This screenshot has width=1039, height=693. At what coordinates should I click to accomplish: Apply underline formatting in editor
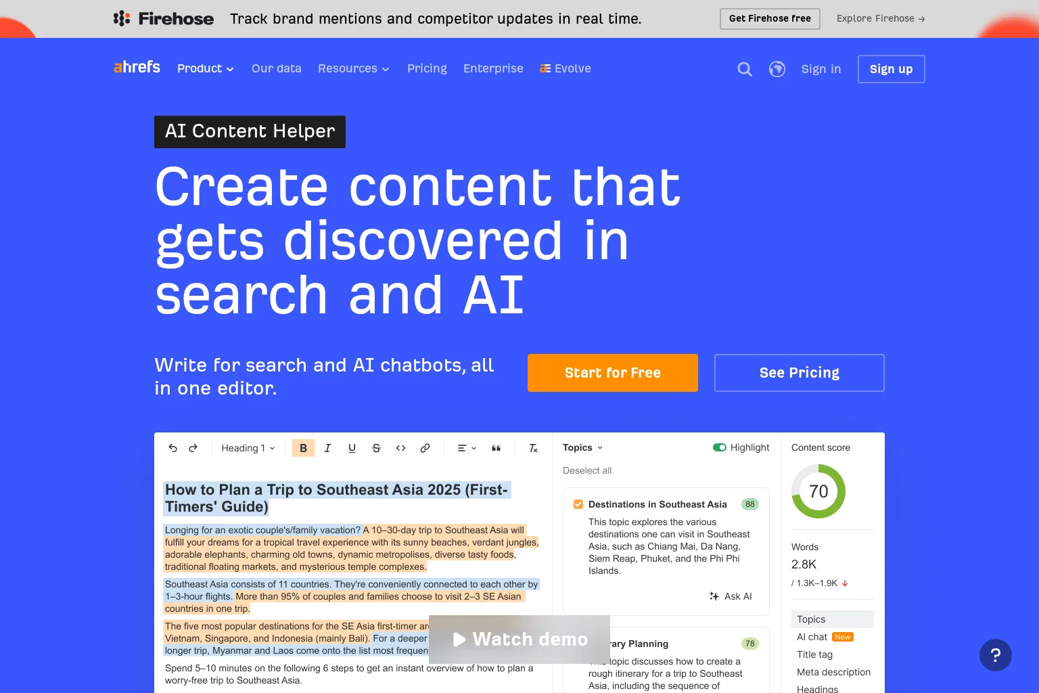click(352, 448)
